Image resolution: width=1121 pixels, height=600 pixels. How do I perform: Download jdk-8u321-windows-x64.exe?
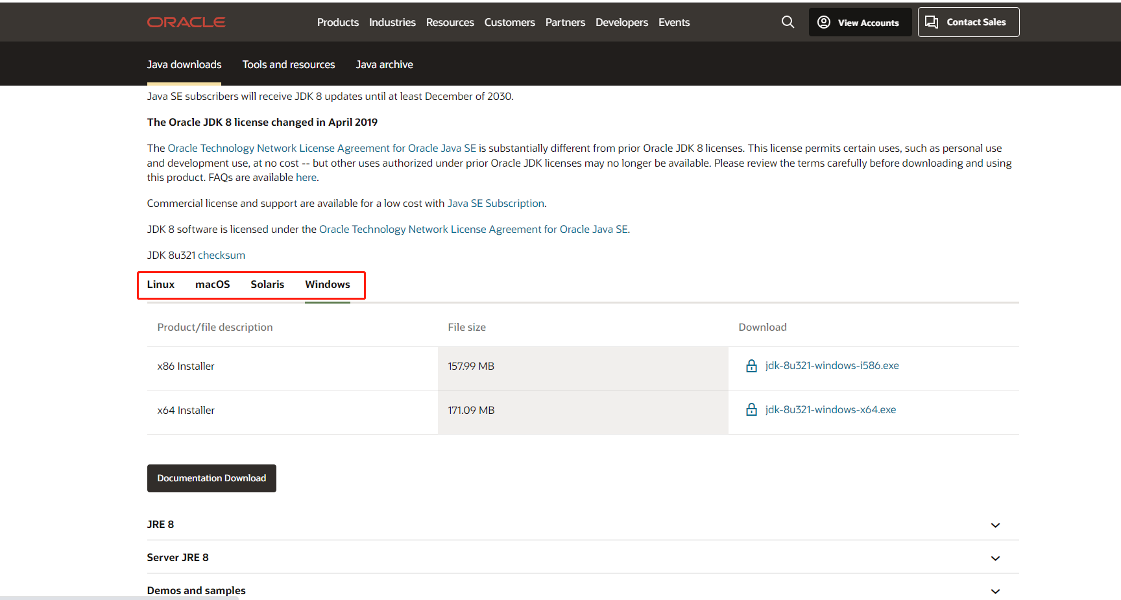[x=830, y=409]
